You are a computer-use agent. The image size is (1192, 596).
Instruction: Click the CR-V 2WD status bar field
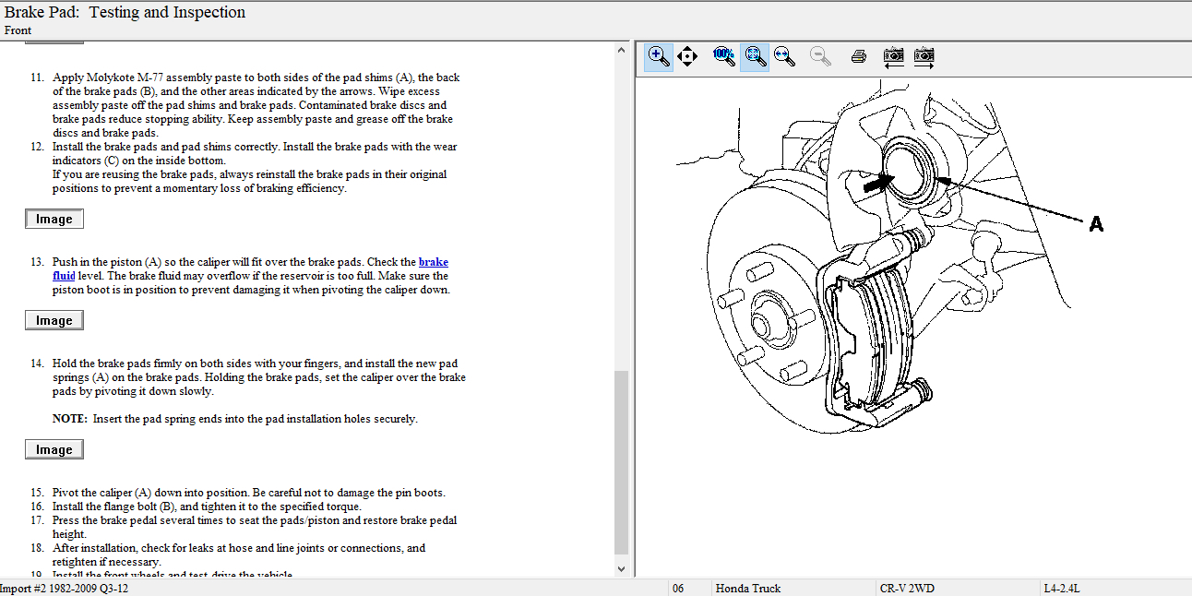click(x=906, y=588)
